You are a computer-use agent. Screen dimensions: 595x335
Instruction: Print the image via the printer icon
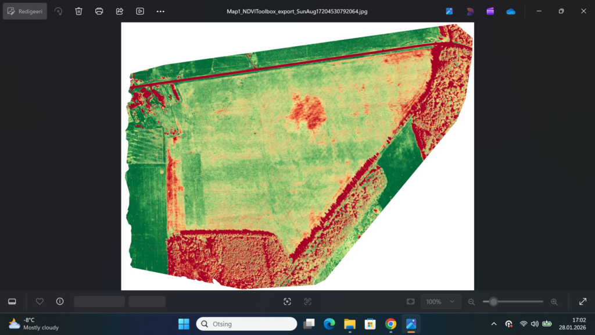click(x=99, y=11)
